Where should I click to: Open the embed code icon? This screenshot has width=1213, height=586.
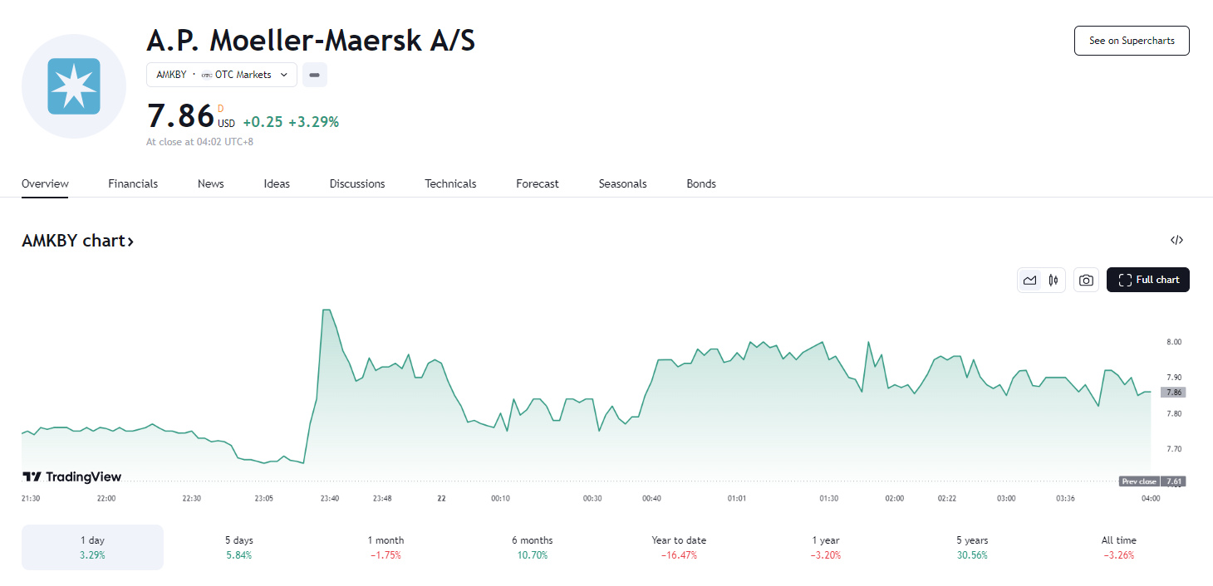coord(1176,241)
